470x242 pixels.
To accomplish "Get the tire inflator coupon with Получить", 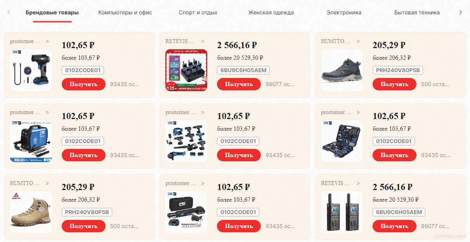I will [83, 84].
